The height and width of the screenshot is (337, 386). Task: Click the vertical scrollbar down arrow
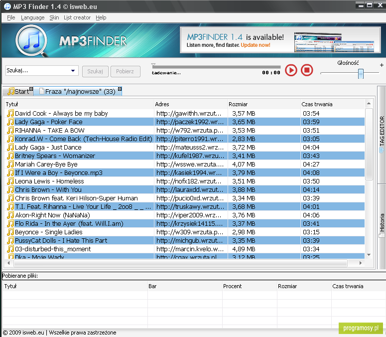pos(369,255)
